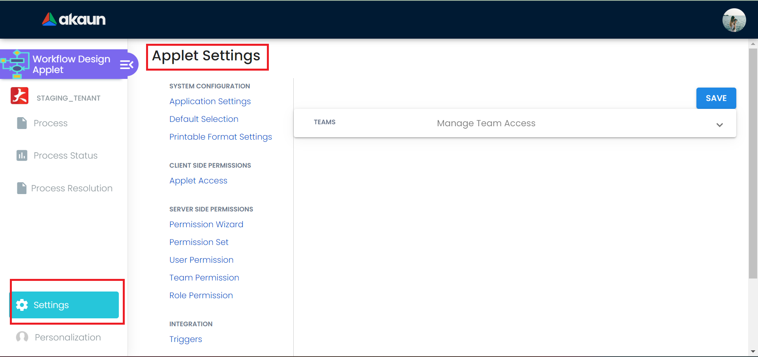Navigate to Team Permission settings

(204, 278)
